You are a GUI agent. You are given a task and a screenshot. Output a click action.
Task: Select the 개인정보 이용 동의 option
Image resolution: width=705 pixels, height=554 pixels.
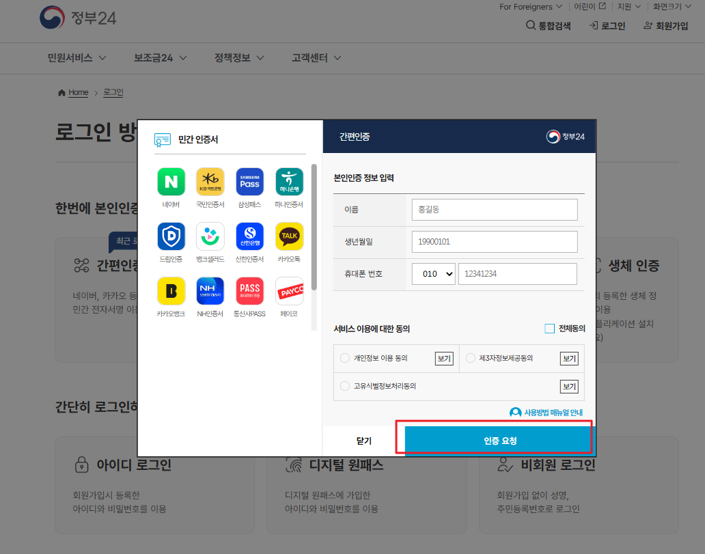(345, 358)
